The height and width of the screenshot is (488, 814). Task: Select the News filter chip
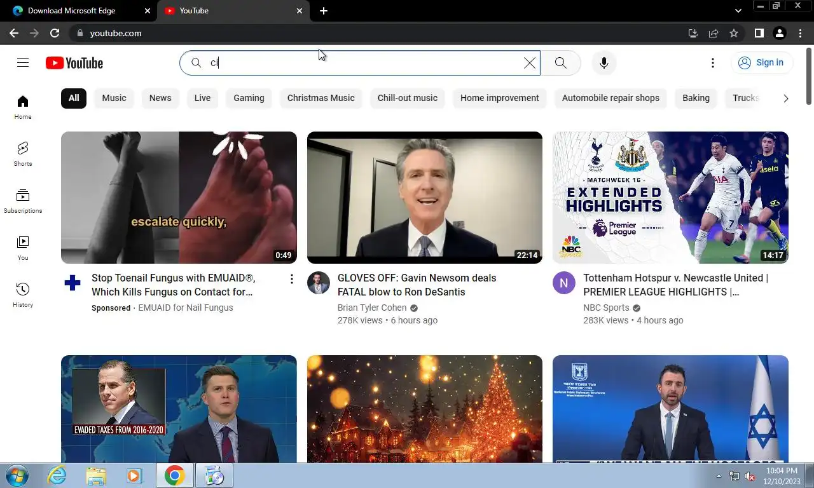(x=160, y=98)
